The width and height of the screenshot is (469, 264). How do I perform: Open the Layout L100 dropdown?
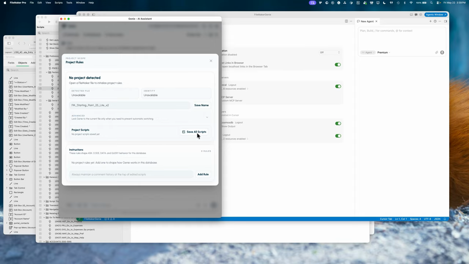point(25,52)
